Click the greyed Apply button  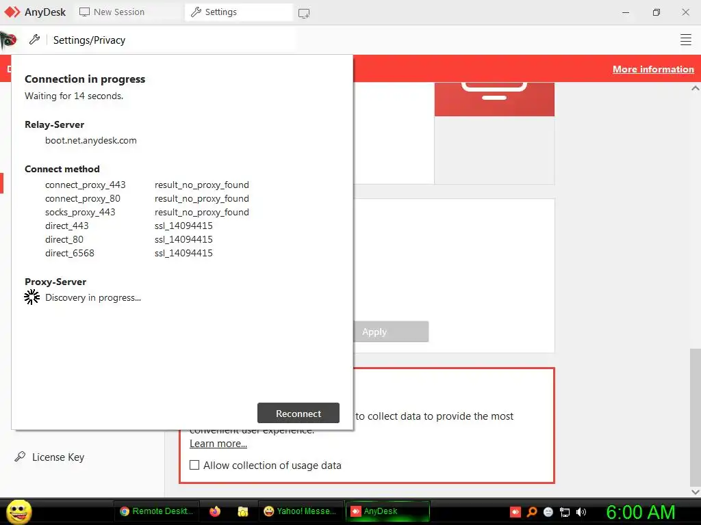(391, 332)
